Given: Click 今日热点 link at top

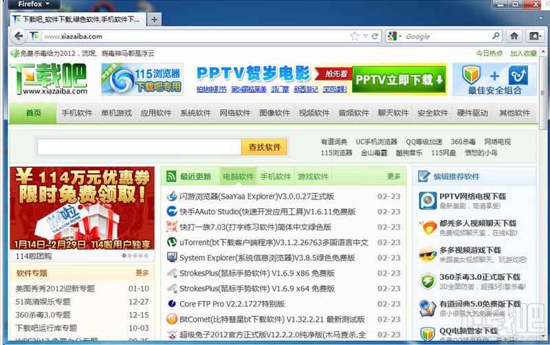Looking at the screenshot, I should pos(489,54).
